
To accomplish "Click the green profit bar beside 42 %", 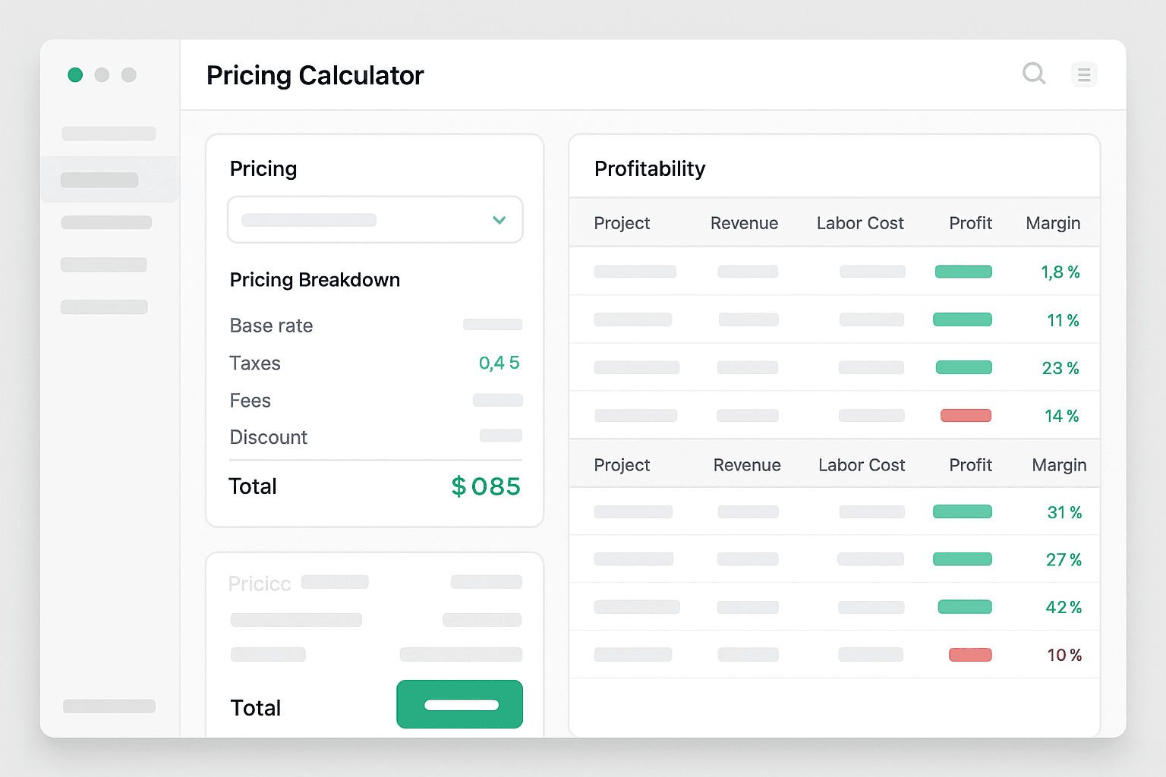I will 964,607.
